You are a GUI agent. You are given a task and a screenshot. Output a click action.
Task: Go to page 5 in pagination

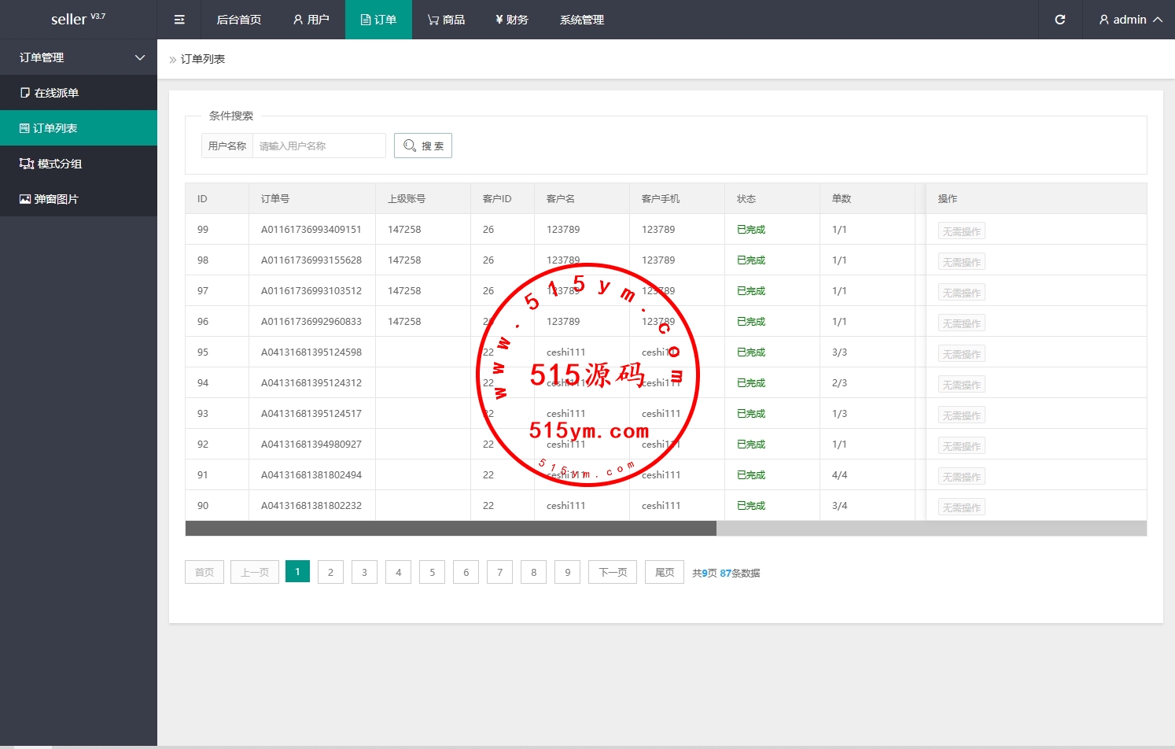432,572
